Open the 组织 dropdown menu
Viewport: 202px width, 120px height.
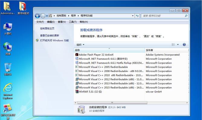click(80, 45)
